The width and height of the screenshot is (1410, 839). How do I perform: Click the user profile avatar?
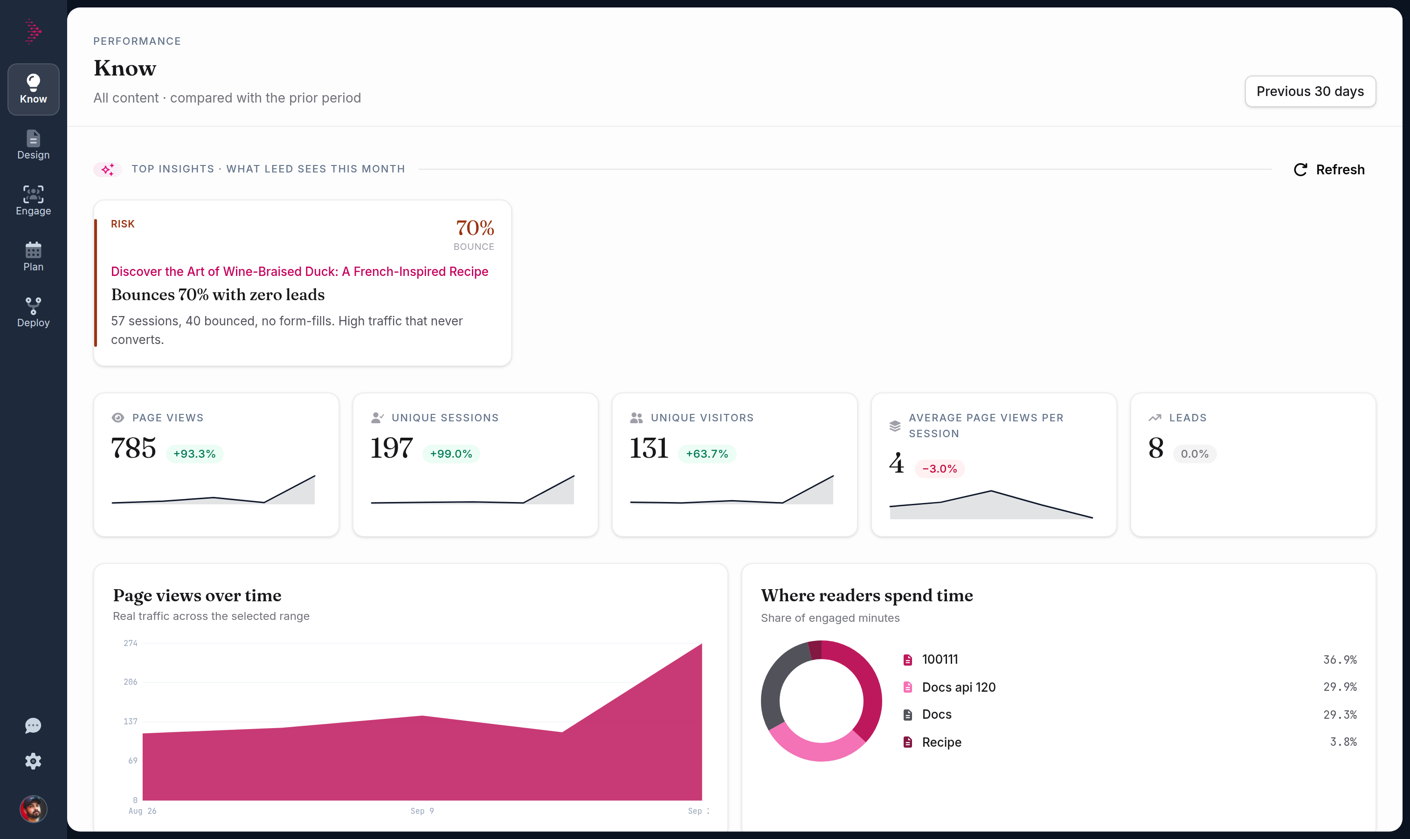click(34, 809)
